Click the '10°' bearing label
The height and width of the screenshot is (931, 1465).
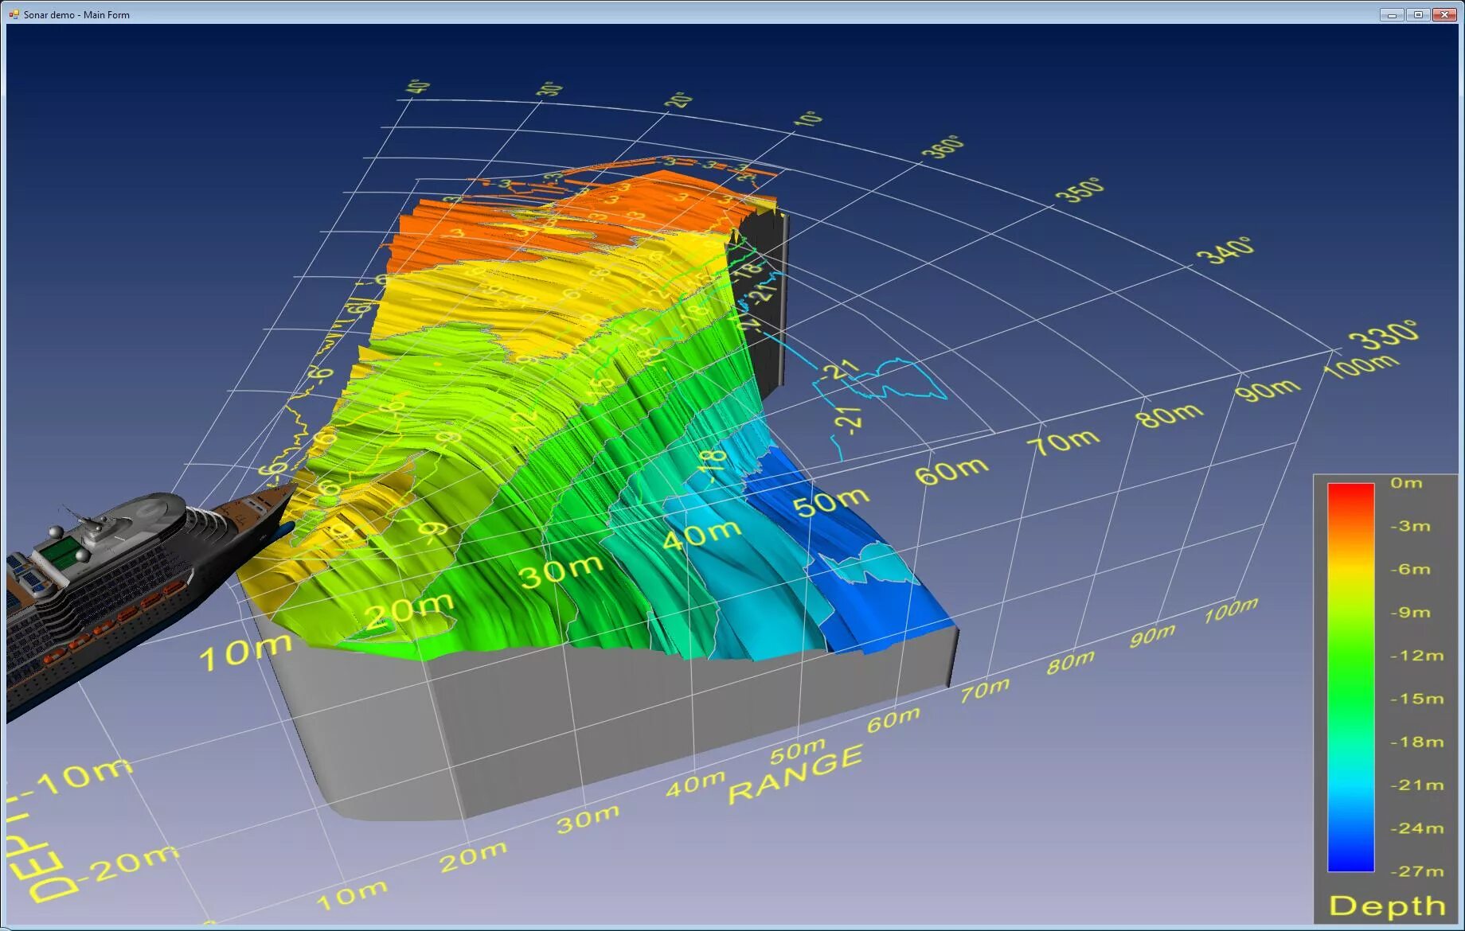807,119
